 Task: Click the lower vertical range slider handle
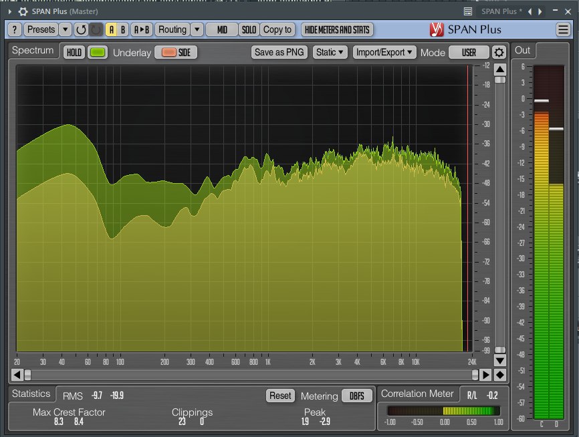(x=500, y=349)
